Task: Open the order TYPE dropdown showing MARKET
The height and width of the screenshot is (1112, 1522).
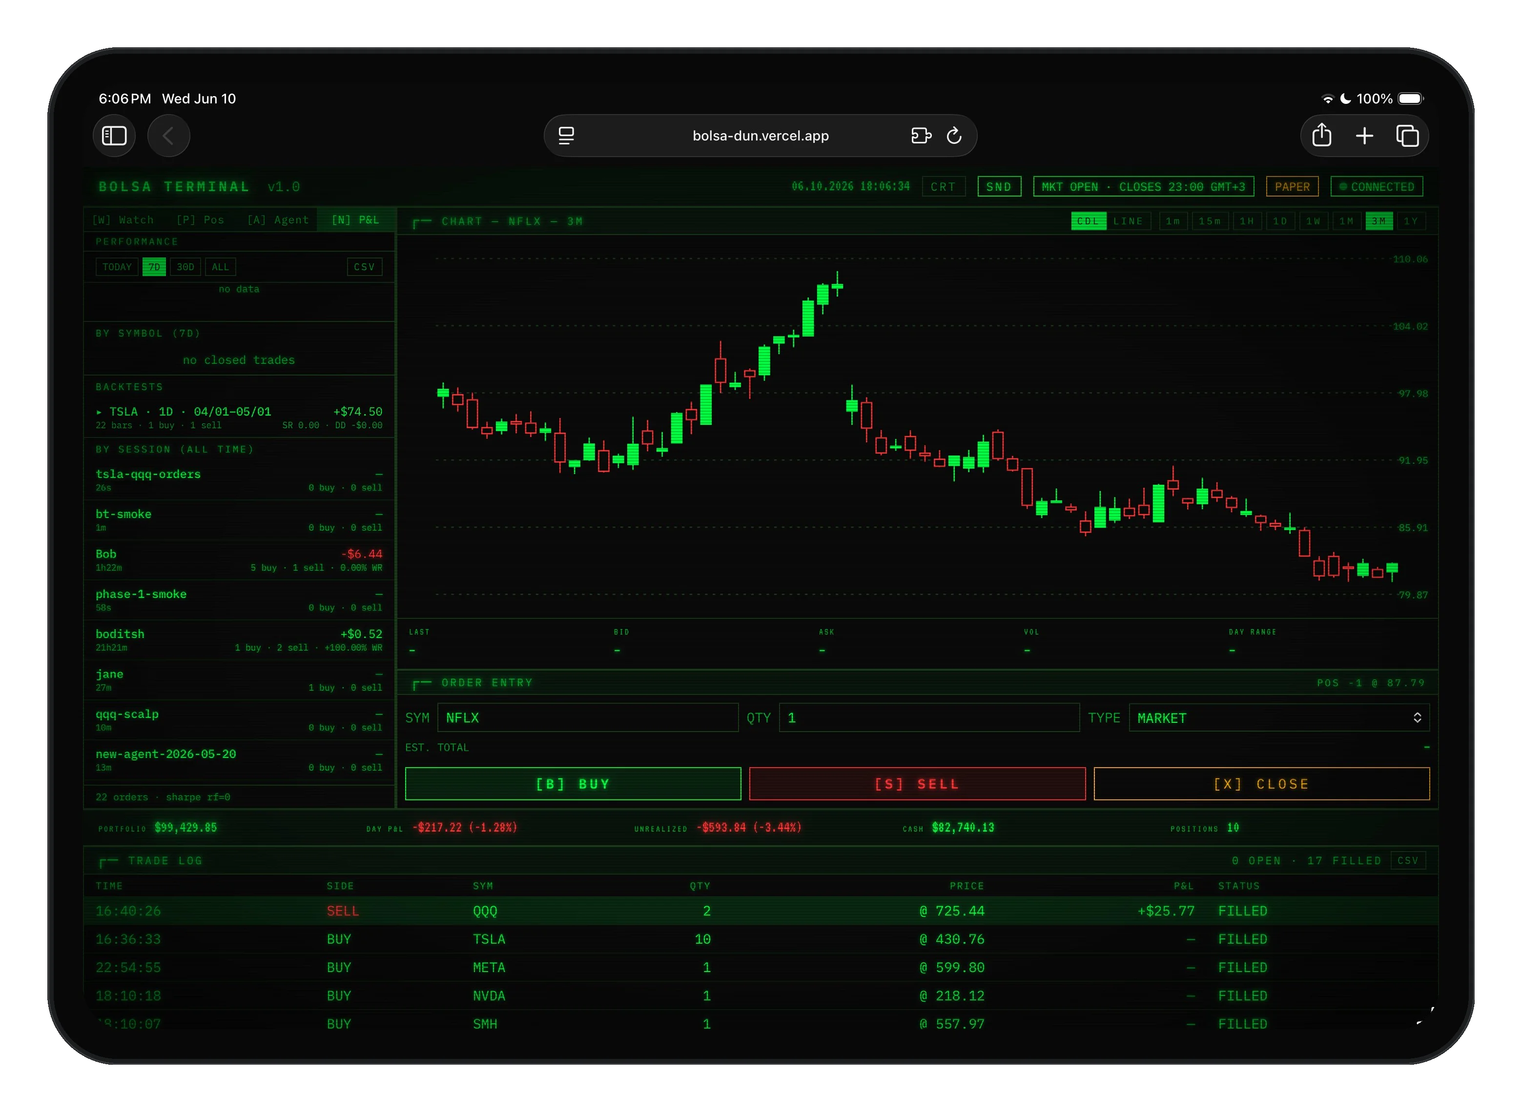Action: click(x=1279, y=718)
